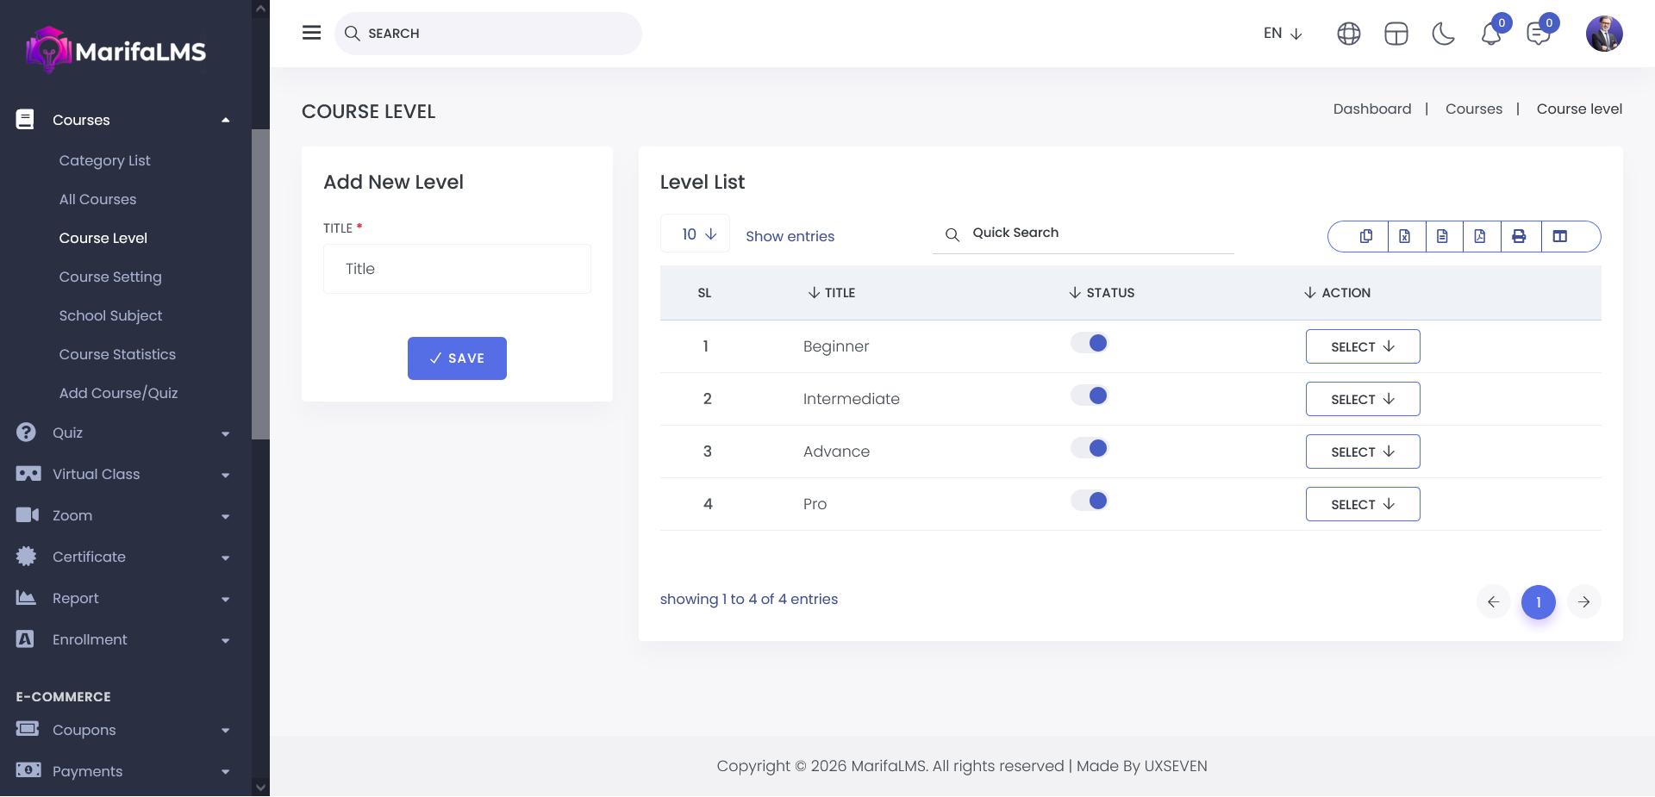This screenshot has width=1655, height=797.
Task: Focus the Title input field
Action: (457, 269)
